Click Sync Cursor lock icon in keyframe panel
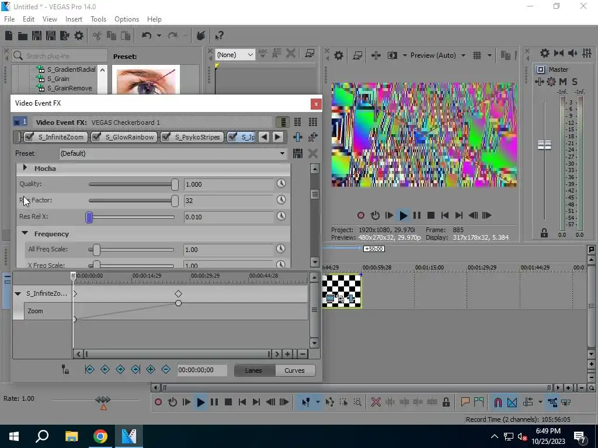The image size is (598, 448). pos(65,369)
